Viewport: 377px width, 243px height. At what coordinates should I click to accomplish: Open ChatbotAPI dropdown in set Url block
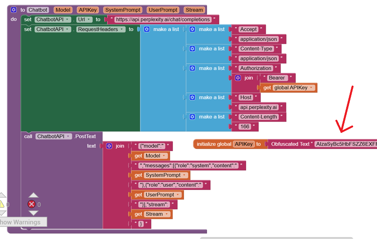(53, 20)
